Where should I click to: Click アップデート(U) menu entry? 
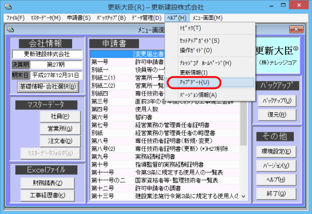pyautogui.click(x=210, y=82)
